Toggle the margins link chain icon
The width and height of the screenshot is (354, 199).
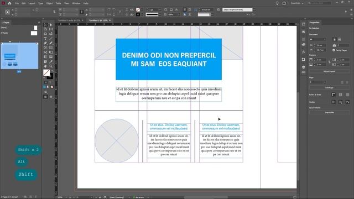click(330, 62)
